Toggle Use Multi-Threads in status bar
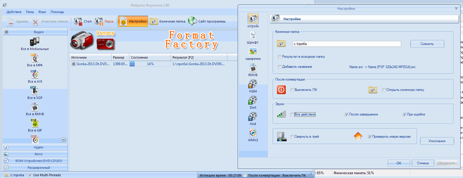This screenshot has width=463, height=178. click(x=30, y=175)
